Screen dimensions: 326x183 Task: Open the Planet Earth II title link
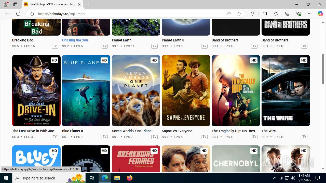(173, 40)
